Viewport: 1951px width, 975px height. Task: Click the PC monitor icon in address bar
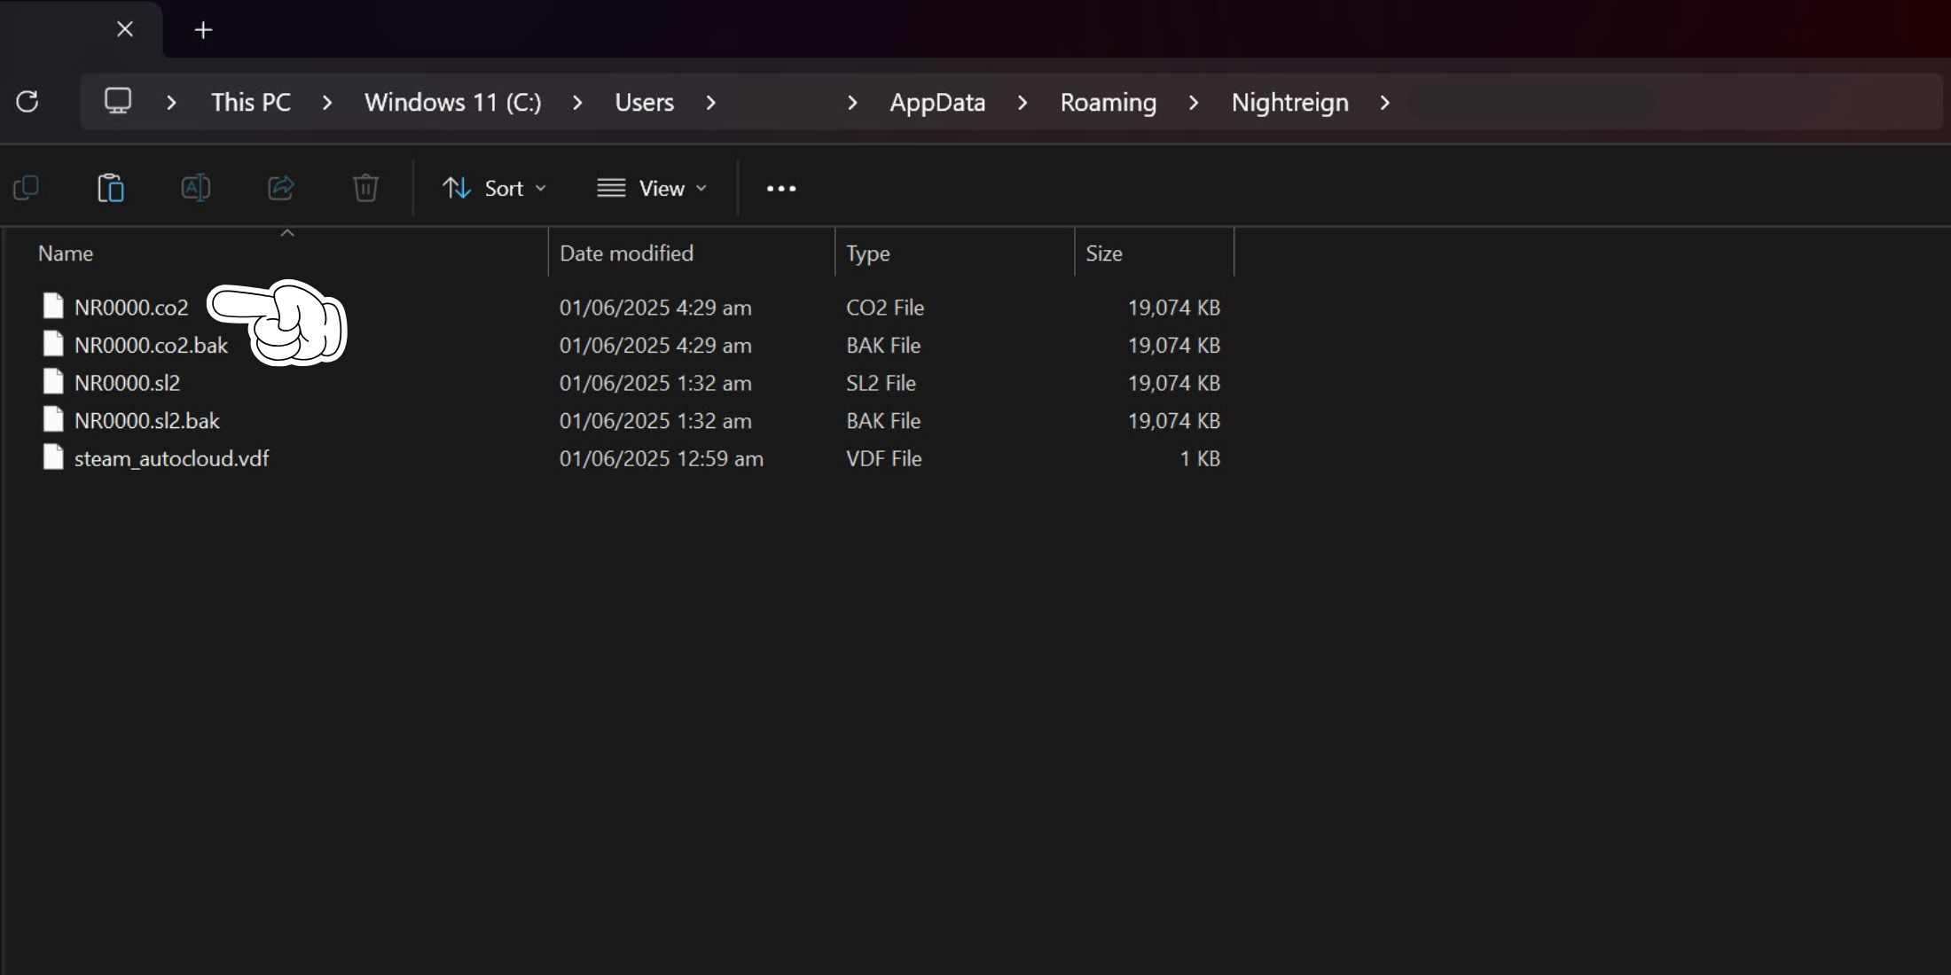118,101
